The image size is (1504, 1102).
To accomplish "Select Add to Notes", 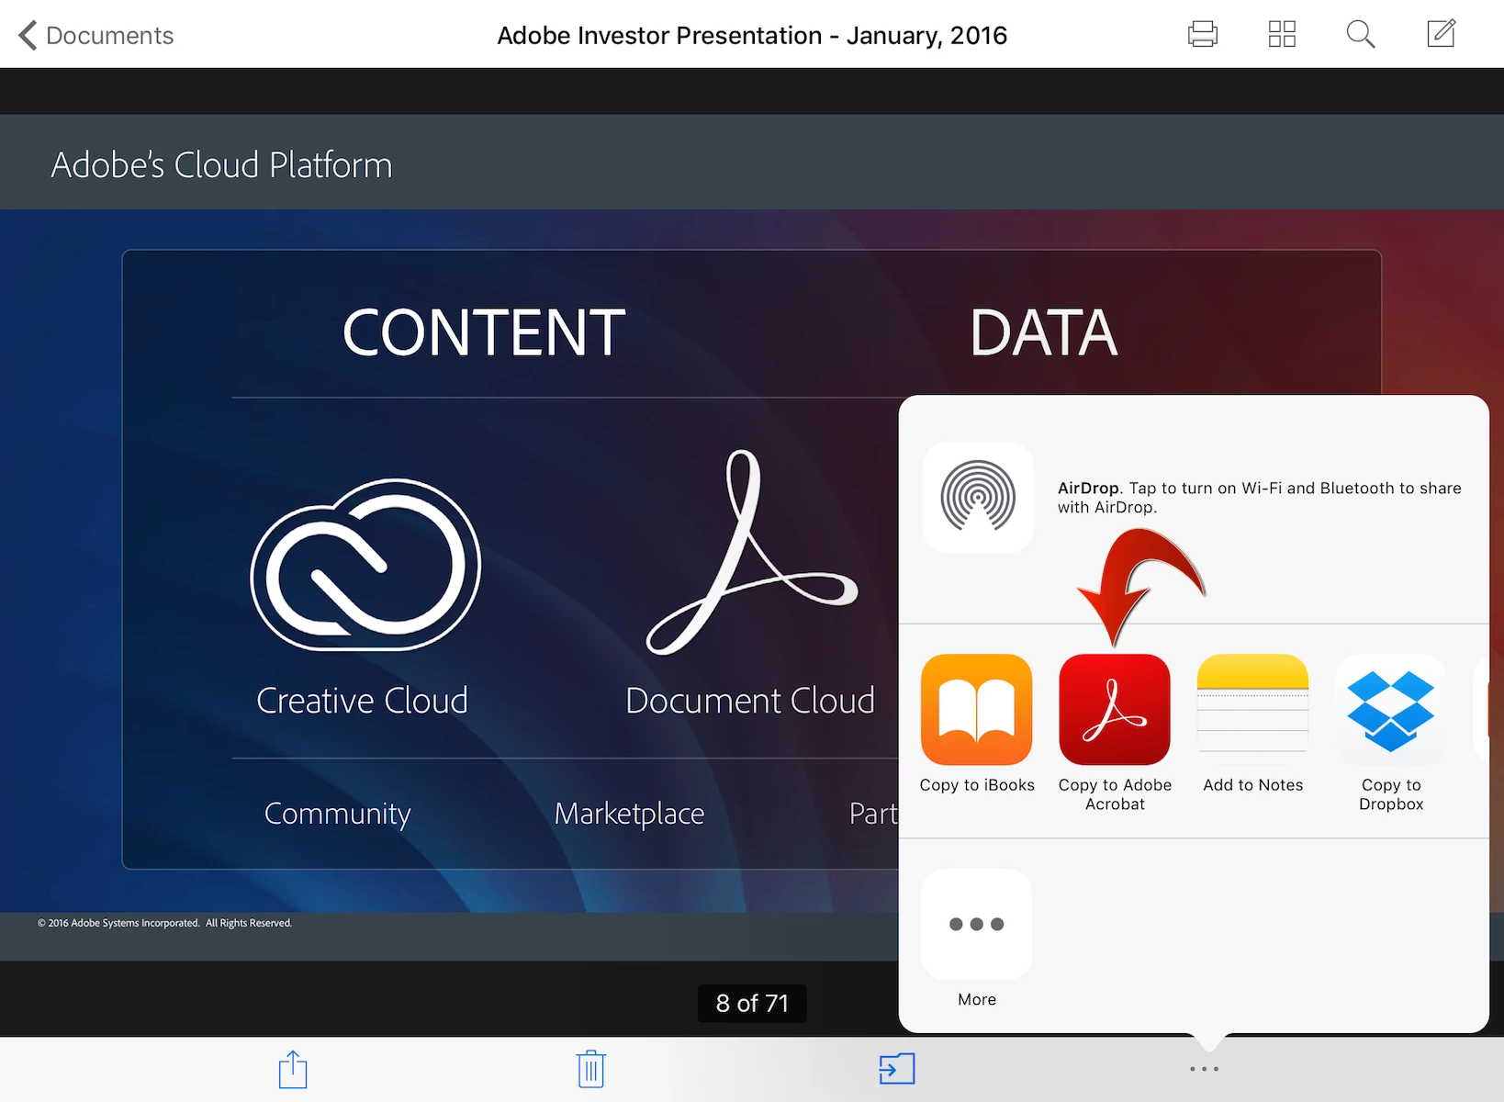I will tap(1253, 724).
